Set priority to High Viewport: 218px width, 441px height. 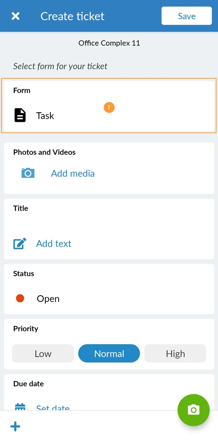175,354
